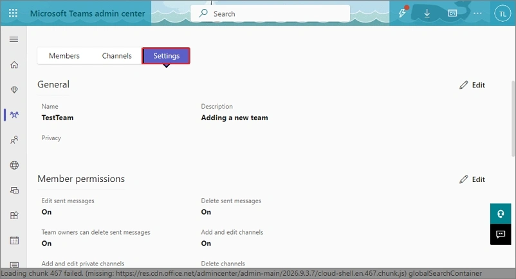Image resolution: width=516 pixels, height=279 pixels.
Task: Click the Name field label
Action: tap(50, 107)
